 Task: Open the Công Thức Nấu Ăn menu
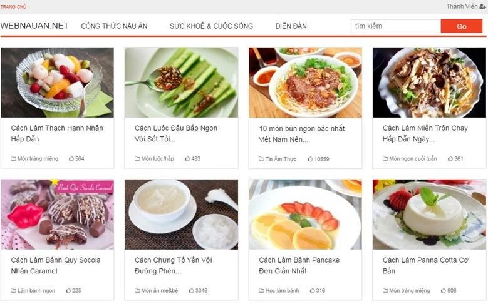[x=114, y=26]
